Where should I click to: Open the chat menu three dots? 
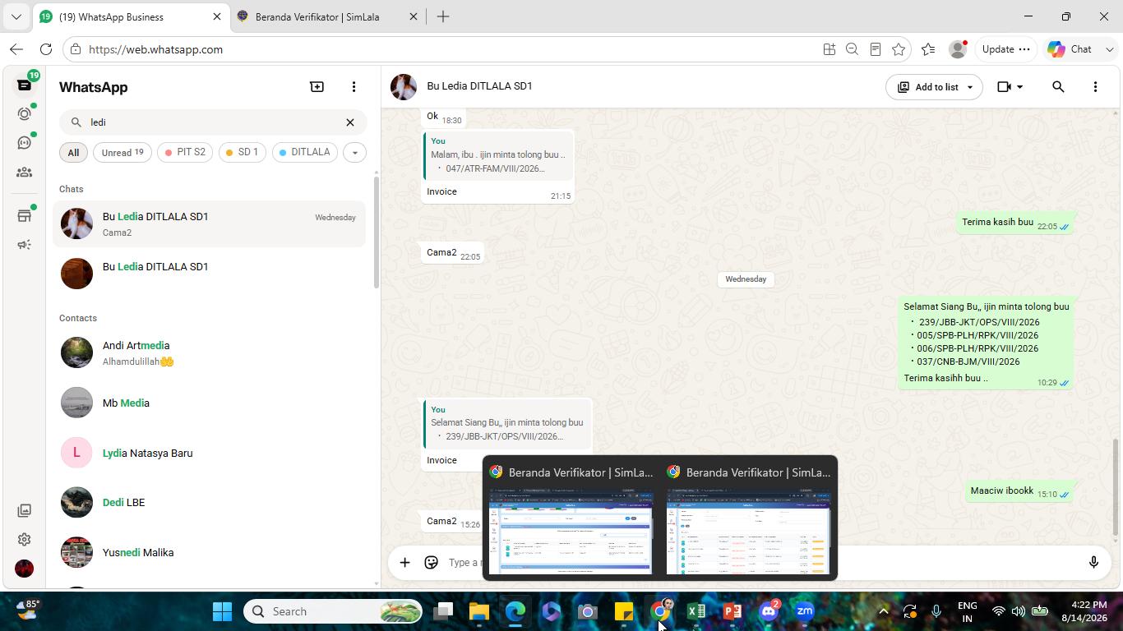tap(1095, 86)
